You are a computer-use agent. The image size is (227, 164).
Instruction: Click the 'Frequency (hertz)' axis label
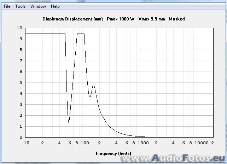(x=113, y=153)
